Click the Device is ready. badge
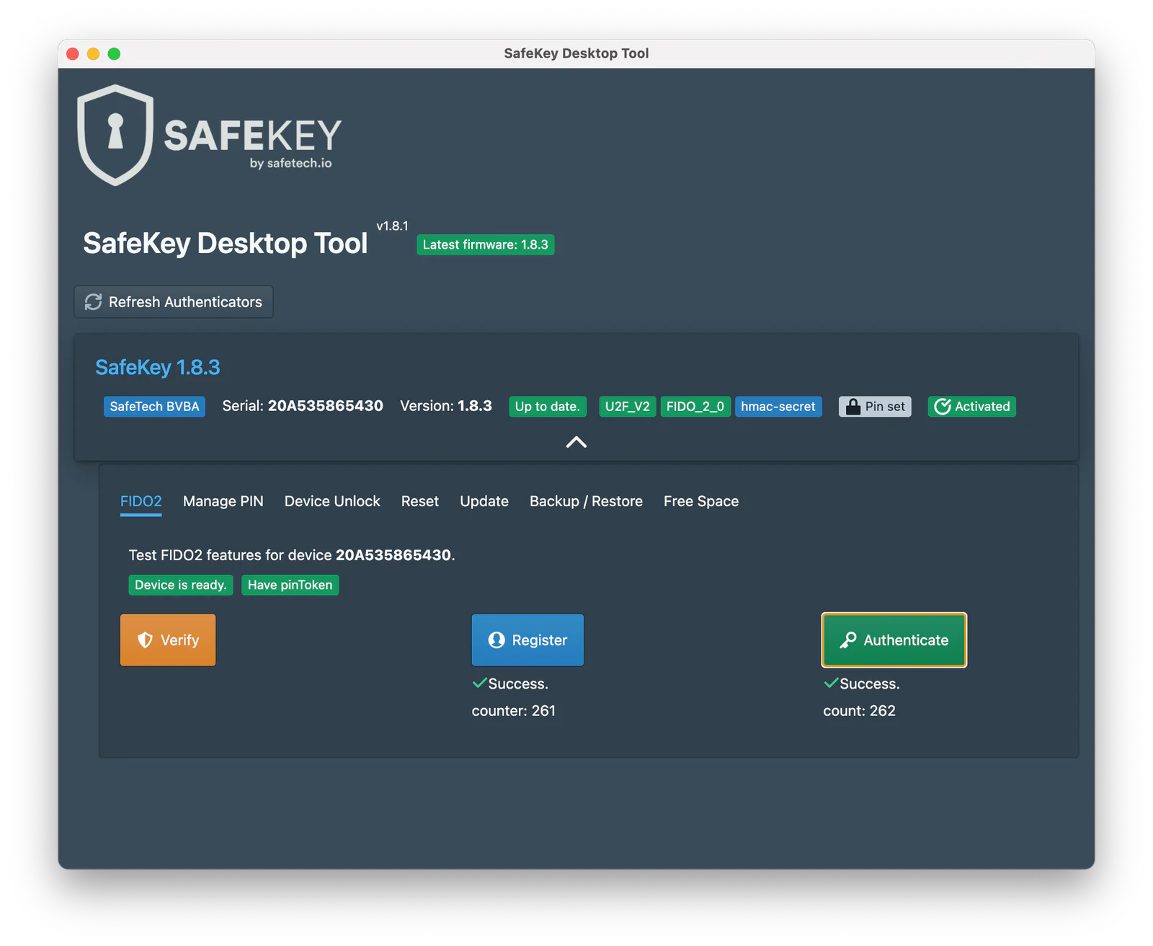The image size is (1153, 946). coord(181,585)
